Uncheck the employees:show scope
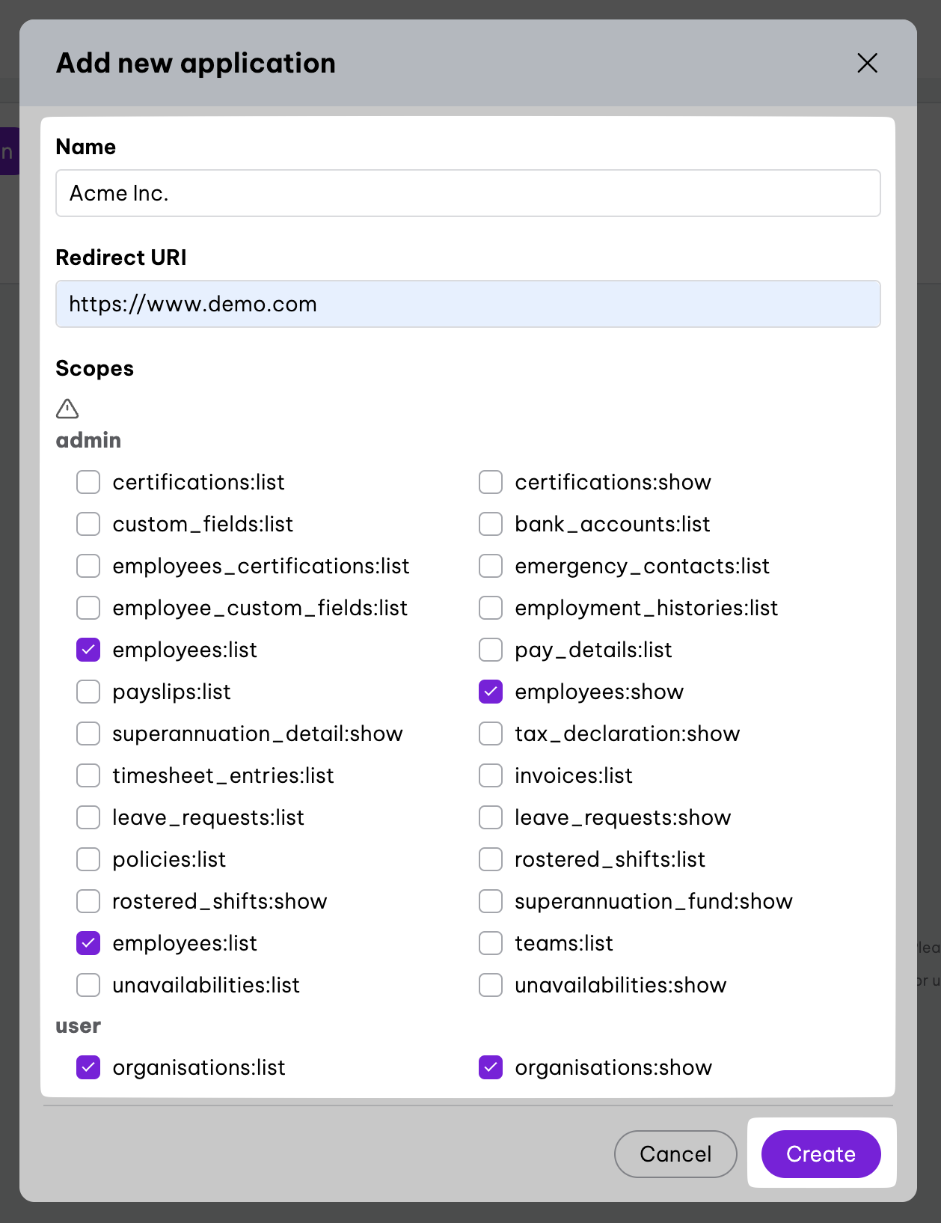The height and width of the screenshot is (1223, 941). (x=491, y=692)
